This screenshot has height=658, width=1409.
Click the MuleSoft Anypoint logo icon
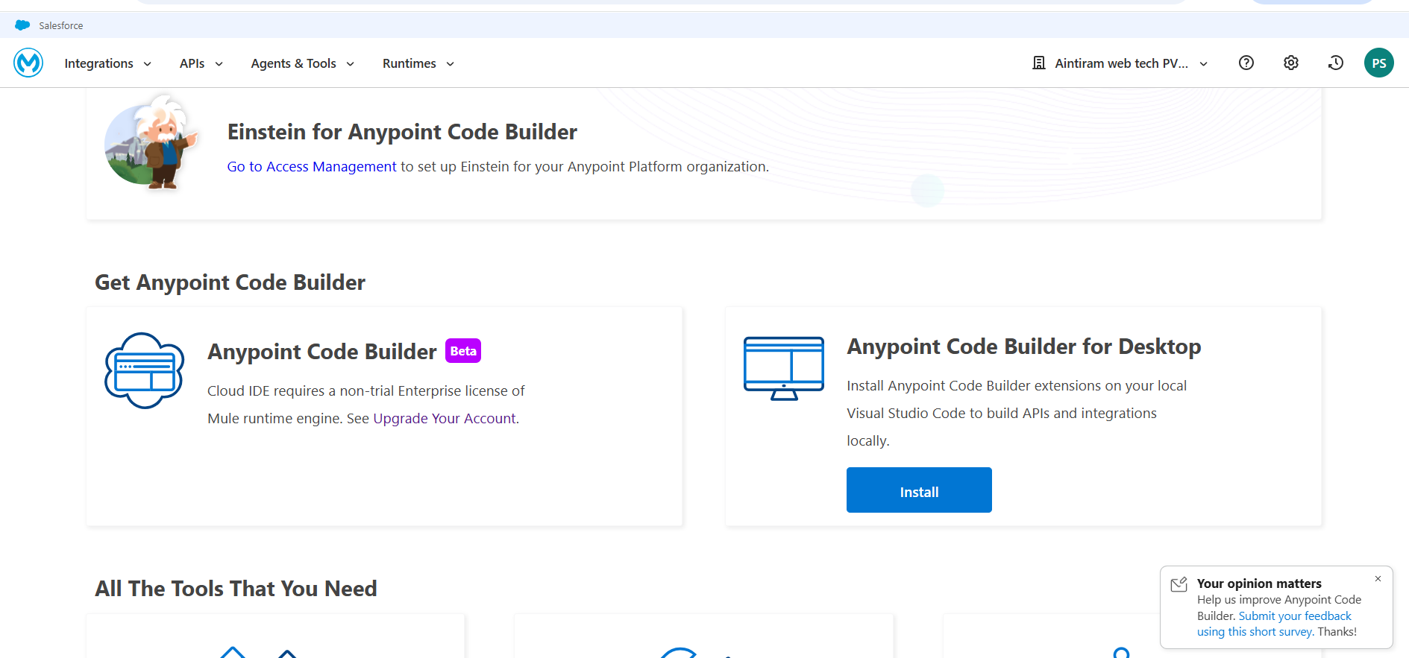pos(28,63)
